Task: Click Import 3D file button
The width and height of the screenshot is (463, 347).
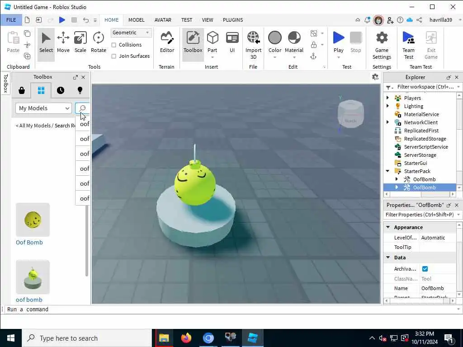Action: pyautogui.click(x=253, y=45)
